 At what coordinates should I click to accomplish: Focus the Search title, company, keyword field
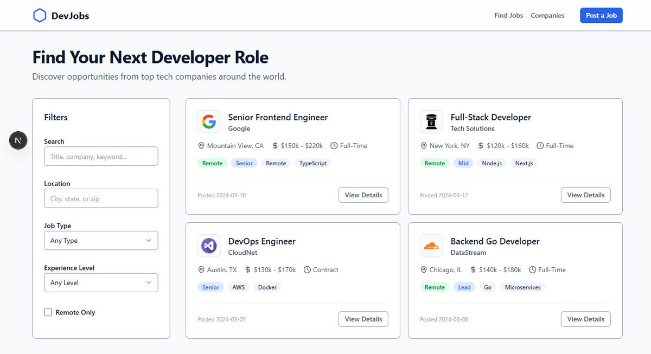(101, 156)
